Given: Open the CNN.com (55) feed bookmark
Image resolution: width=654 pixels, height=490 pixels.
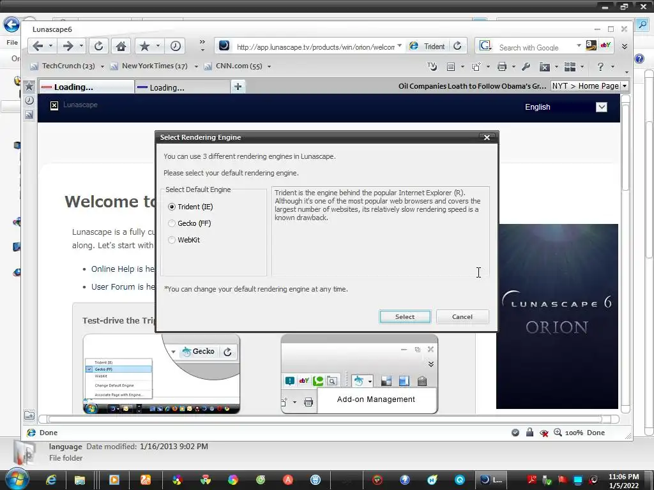Looking at the screenshot, I should tap(233, 66).
